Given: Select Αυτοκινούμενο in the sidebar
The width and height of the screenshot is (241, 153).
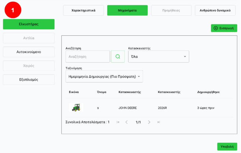Looking at the screenshot, I should pyautogui.click(x=29, y=52).
